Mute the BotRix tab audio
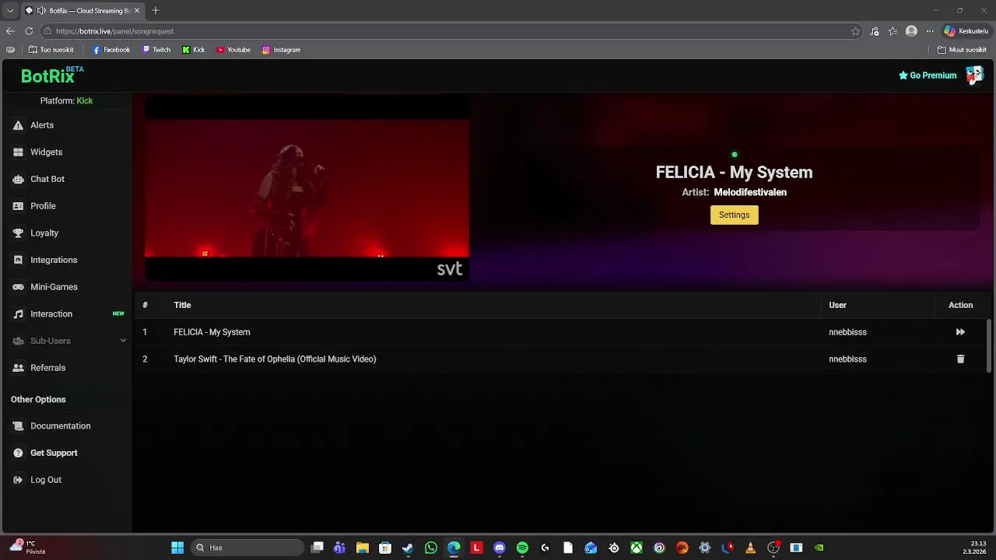The image size is (996, 560). click(41, 11)
